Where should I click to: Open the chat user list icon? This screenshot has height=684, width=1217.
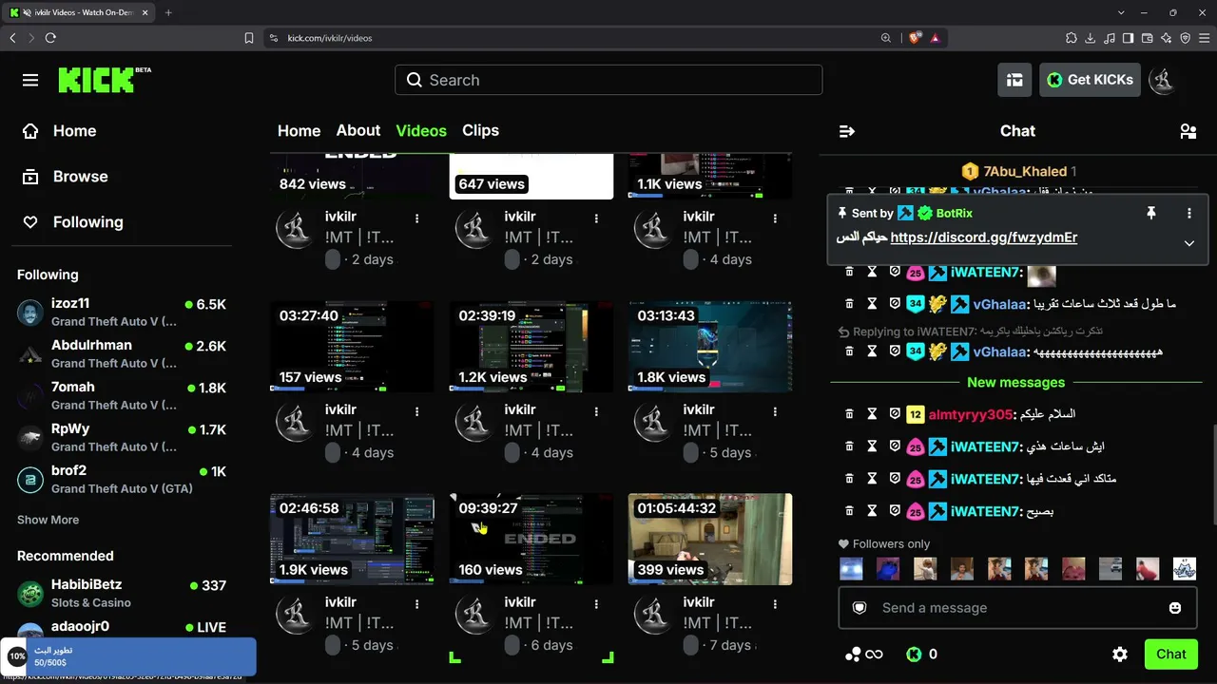[1188, 131]
